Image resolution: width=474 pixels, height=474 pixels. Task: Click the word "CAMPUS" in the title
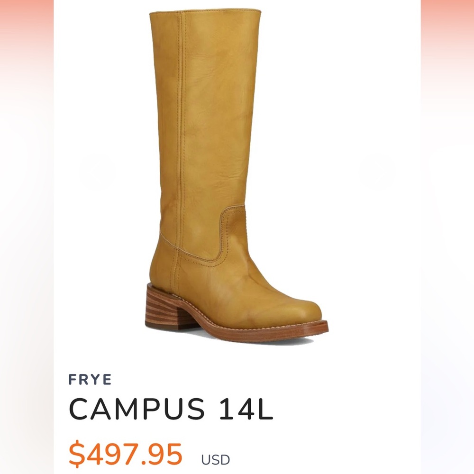[x=137, y=409]
